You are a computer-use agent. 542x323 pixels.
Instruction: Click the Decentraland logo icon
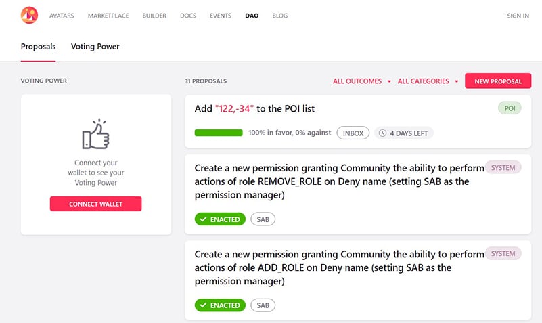[x=29, y=15]
